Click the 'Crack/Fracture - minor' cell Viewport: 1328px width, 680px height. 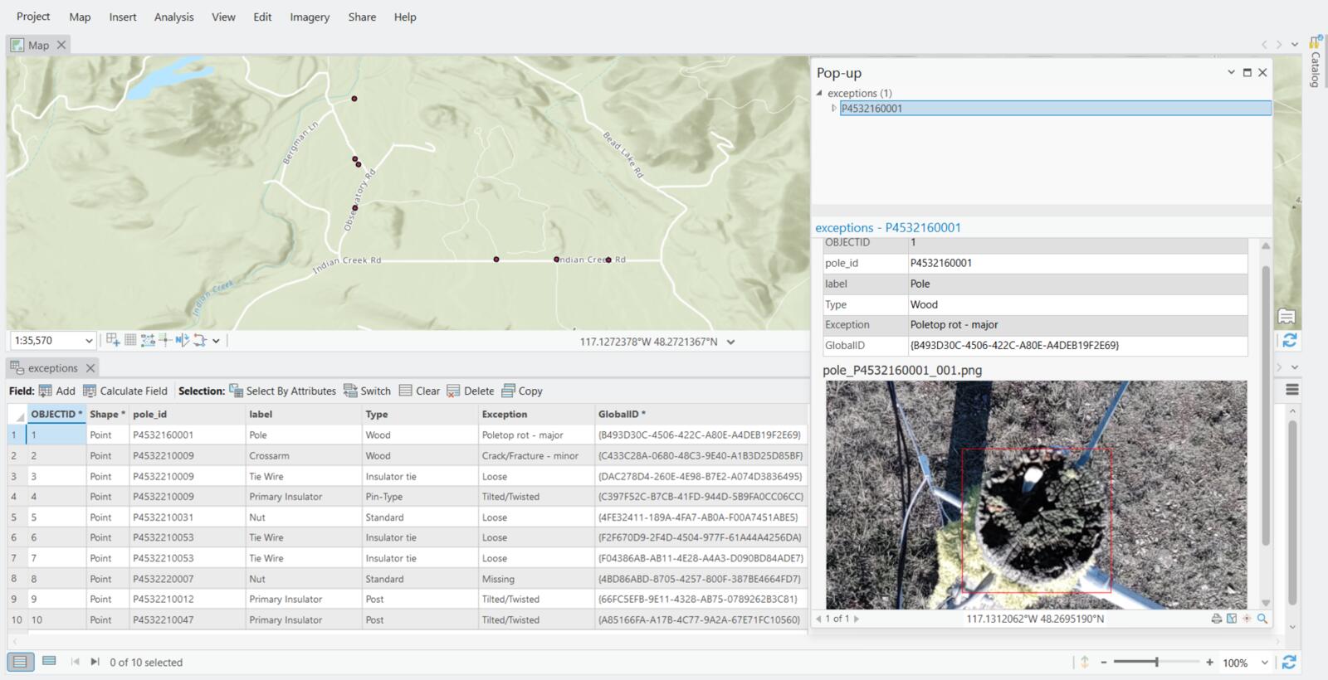click(x=536, y=455)
